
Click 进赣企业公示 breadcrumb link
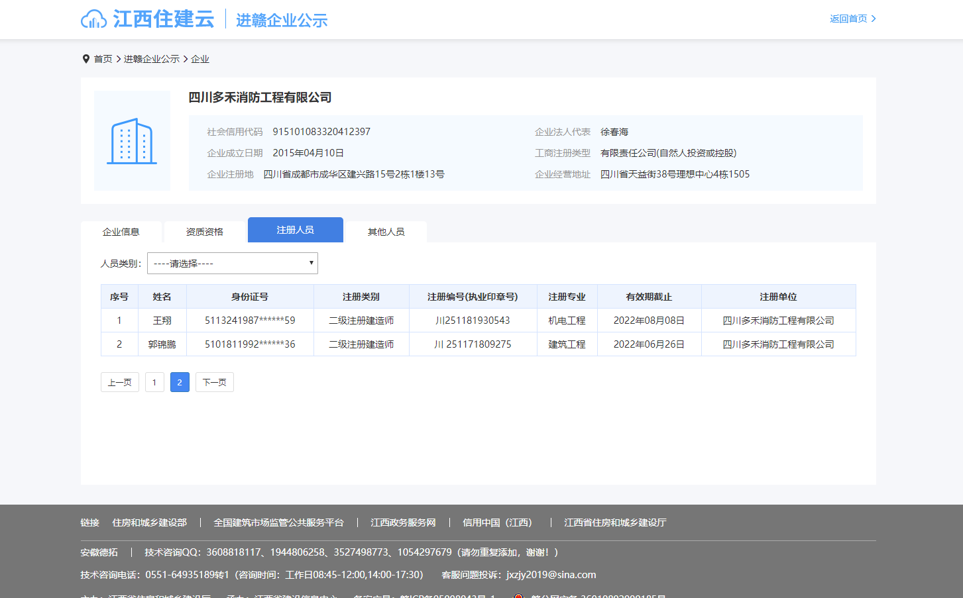pyautogui.click(x=151, y=59)
